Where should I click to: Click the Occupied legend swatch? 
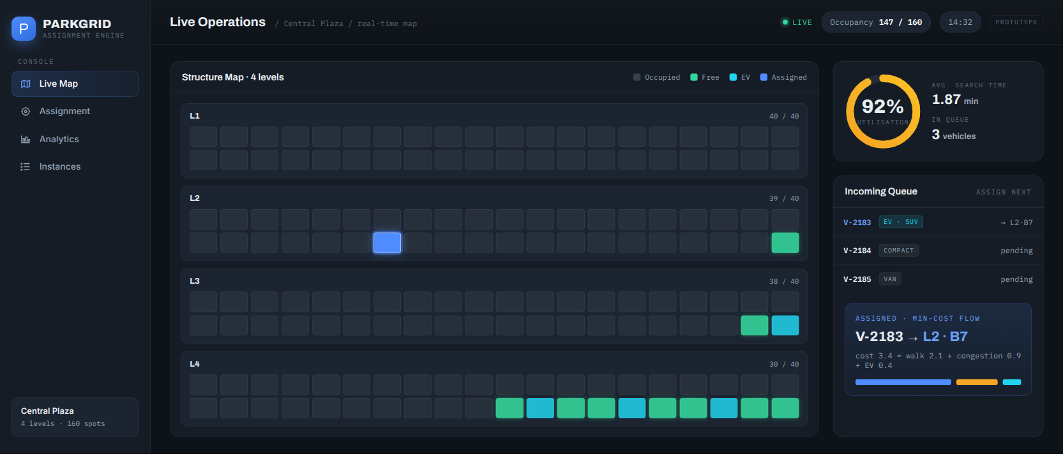point(637,77)
